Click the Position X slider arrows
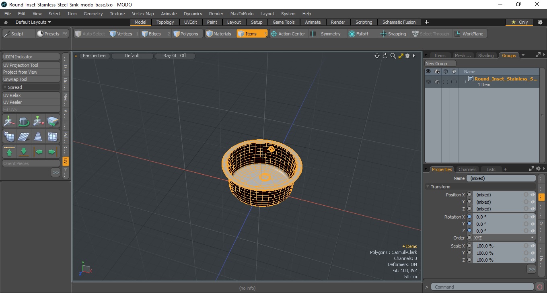 click(x=533, y=195)
